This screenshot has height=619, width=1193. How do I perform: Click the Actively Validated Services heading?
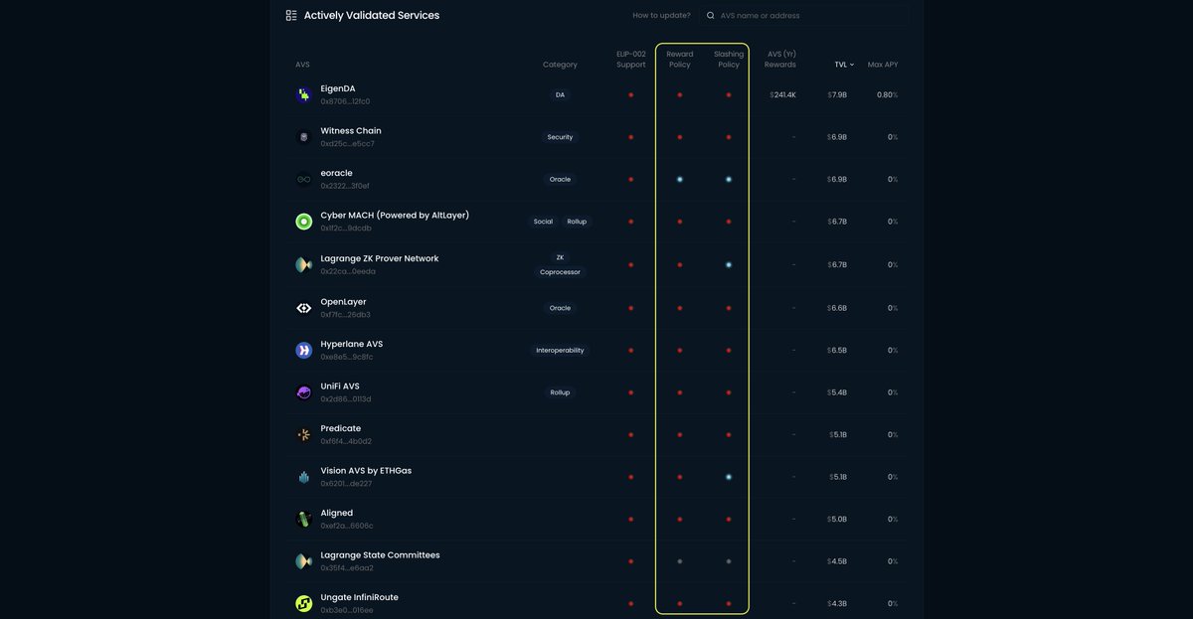pyautogui.click(x=372, y=15)
